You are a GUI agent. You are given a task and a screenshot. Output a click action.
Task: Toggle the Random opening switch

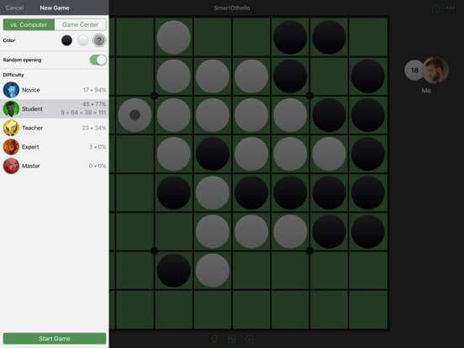(98, 60)
